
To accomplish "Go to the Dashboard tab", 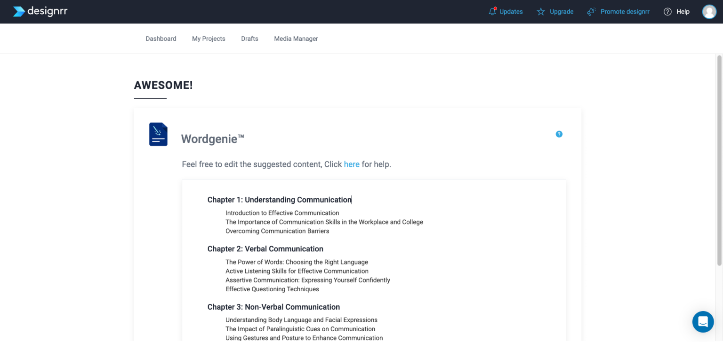I will click(x=161, y=39).
